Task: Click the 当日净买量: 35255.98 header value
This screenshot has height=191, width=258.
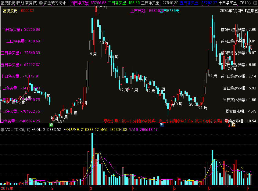Action: click(88, 3)
